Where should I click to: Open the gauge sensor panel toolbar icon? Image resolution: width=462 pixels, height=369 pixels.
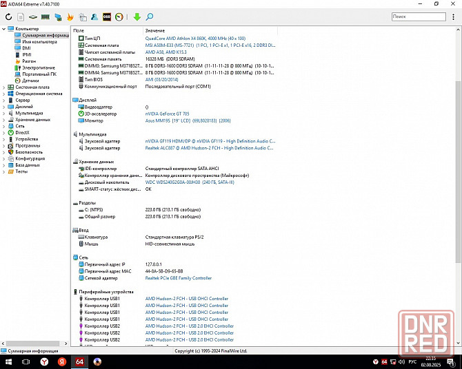point(119,17)
